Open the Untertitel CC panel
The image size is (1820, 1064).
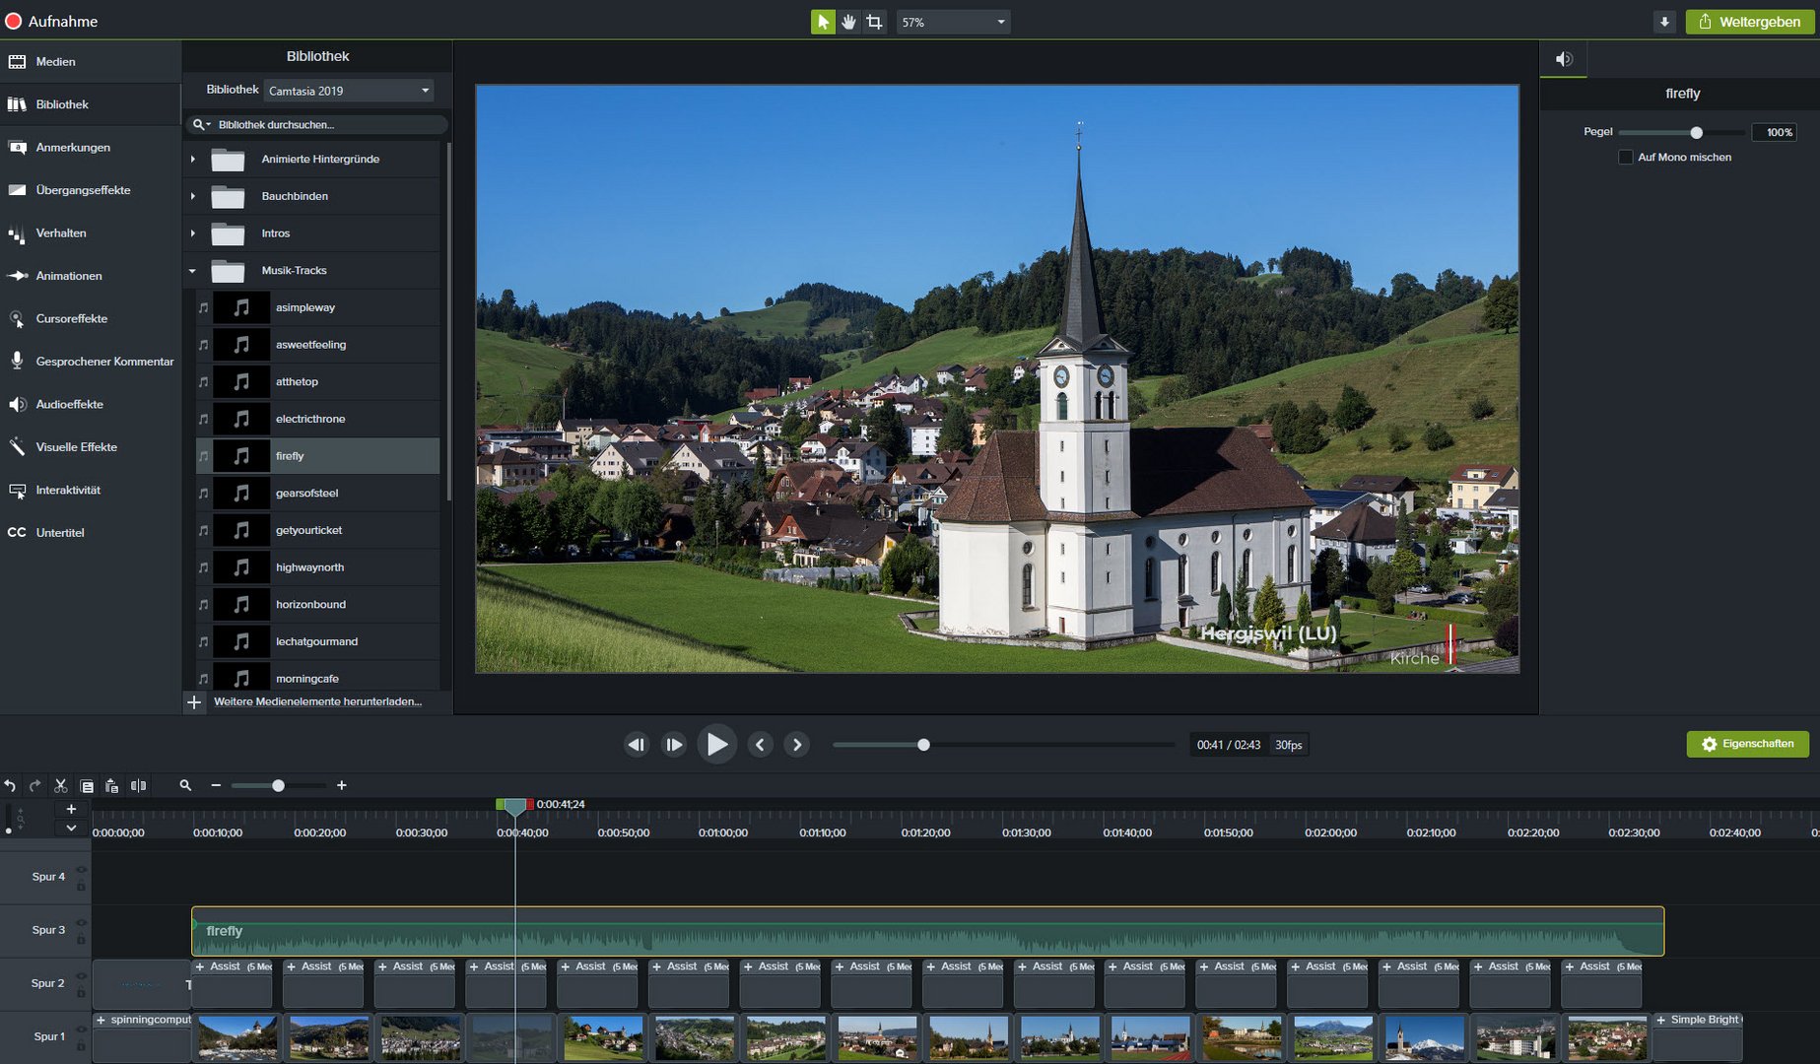pos(90,533)
